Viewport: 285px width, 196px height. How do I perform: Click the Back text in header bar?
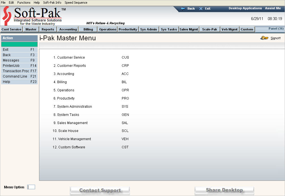tap(191, 8)
